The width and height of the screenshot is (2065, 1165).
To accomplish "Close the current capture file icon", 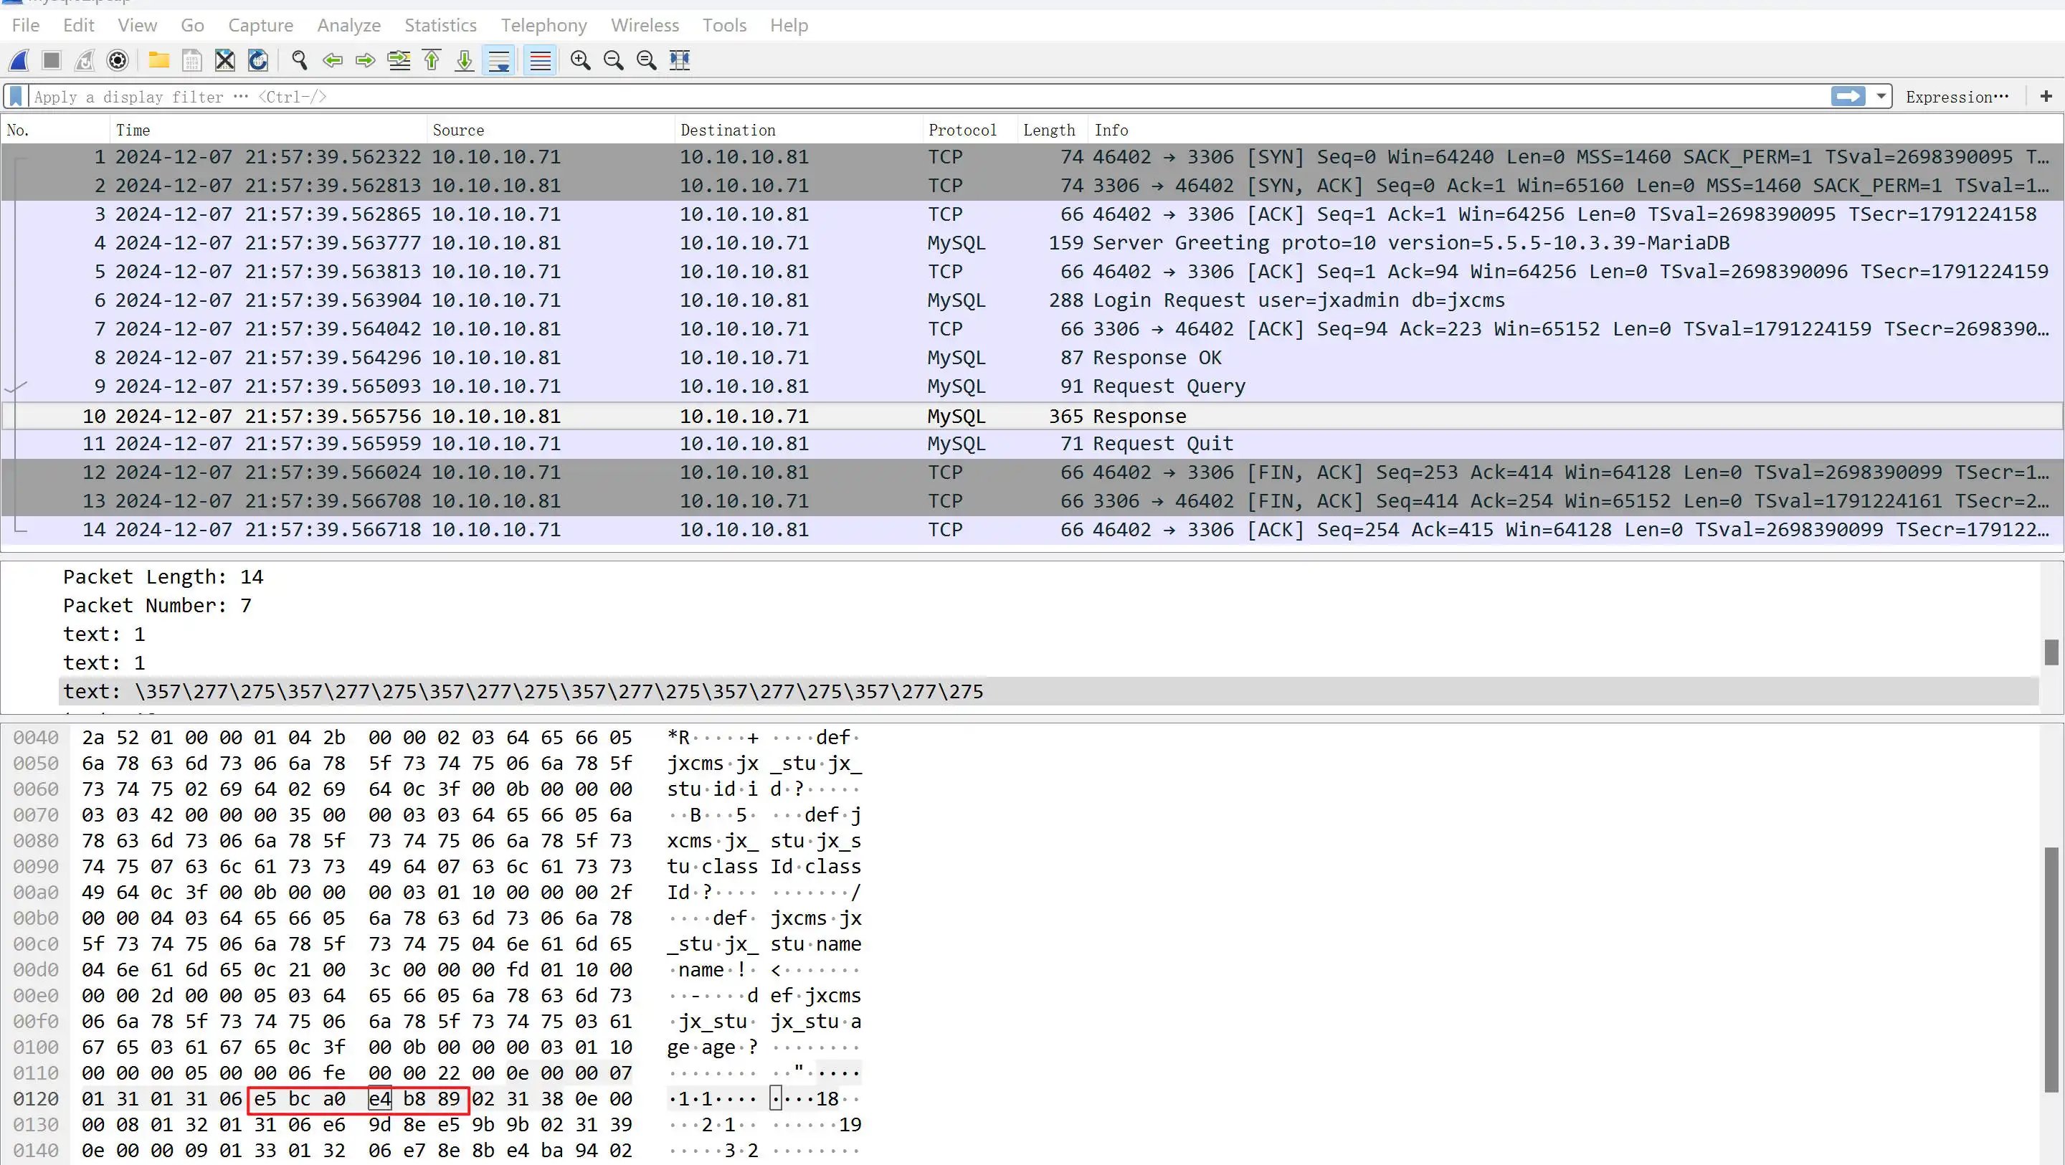I will click(x=224, y=60).
